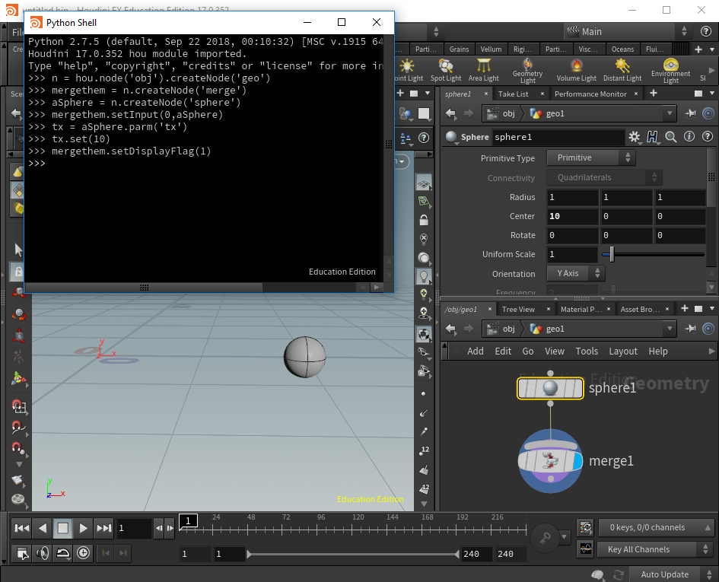Viewport: 719px width, 582px height.
Task: Click the Uniform Scale slider handle
Action: [x=611, y=255]
